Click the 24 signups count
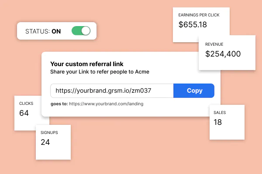262x174 pixels. pos(45,142)
